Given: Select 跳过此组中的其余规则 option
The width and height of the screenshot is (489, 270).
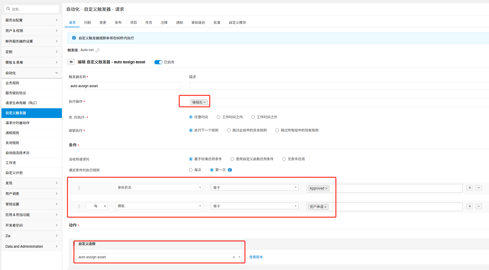Looking at the screenshot, I should [229, 130].
